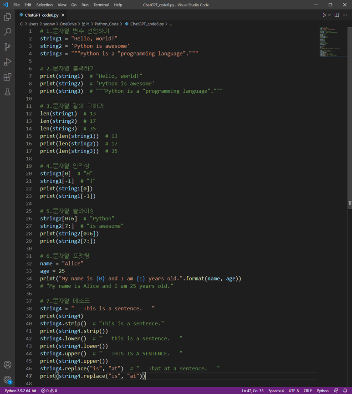Screen dimensions: 352x394
Task: Open the Terminal menu
Action: 101,5
